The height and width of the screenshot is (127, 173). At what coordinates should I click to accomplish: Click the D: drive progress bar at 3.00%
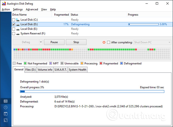pos(144,24)
